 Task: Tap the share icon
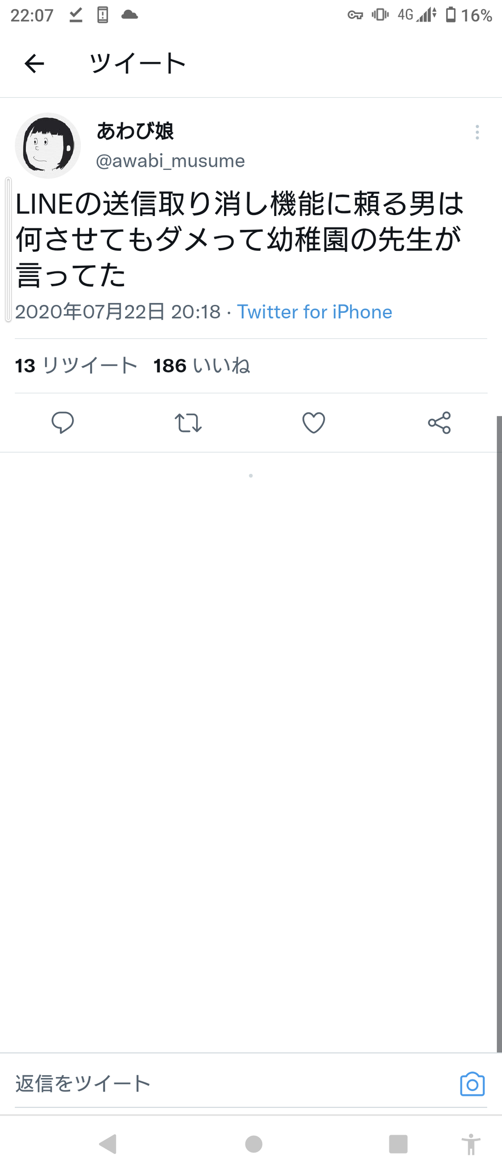click(439, 422)
